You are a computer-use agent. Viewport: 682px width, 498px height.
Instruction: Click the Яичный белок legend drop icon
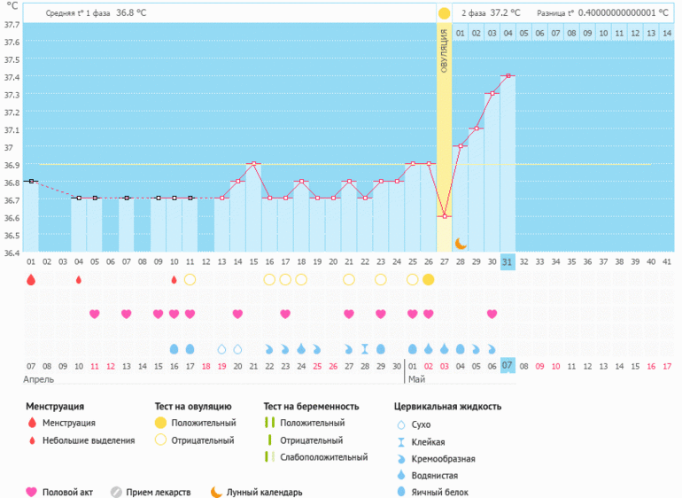(401, 492)
